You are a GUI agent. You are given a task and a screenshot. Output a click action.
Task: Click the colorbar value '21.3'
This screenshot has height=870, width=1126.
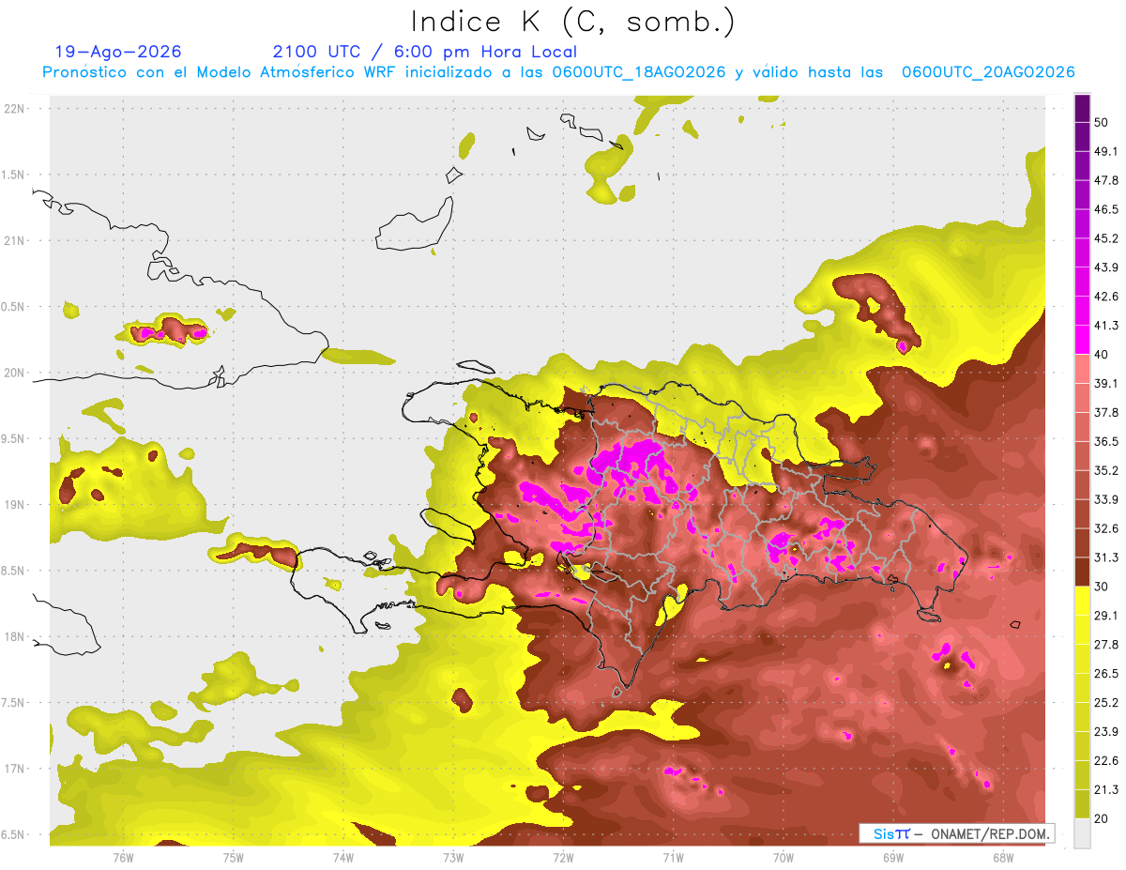click(1106, 790)
